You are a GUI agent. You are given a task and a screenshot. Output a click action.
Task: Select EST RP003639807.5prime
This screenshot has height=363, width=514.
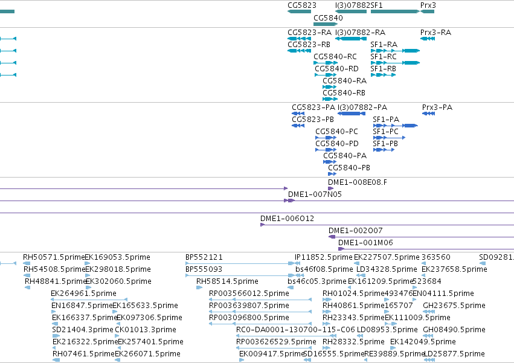click(260, 312)
